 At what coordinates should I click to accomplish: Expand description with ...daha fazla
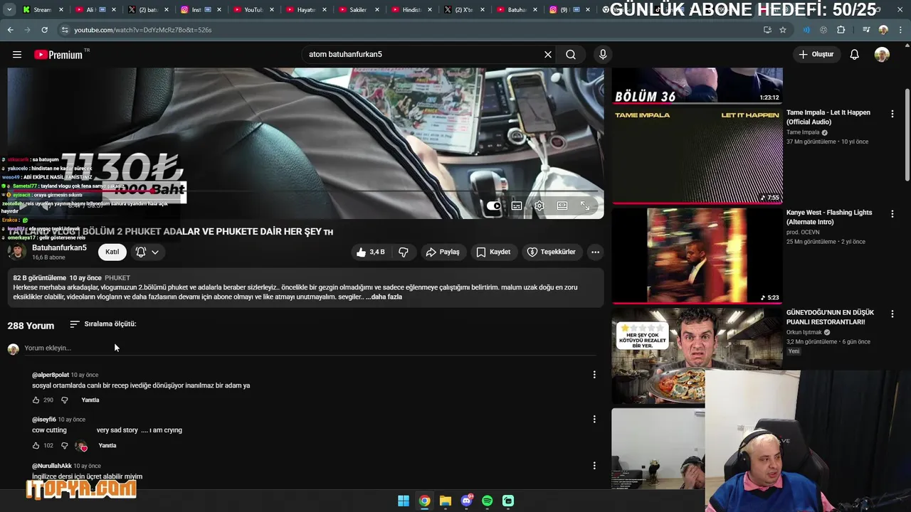point(384,297)
